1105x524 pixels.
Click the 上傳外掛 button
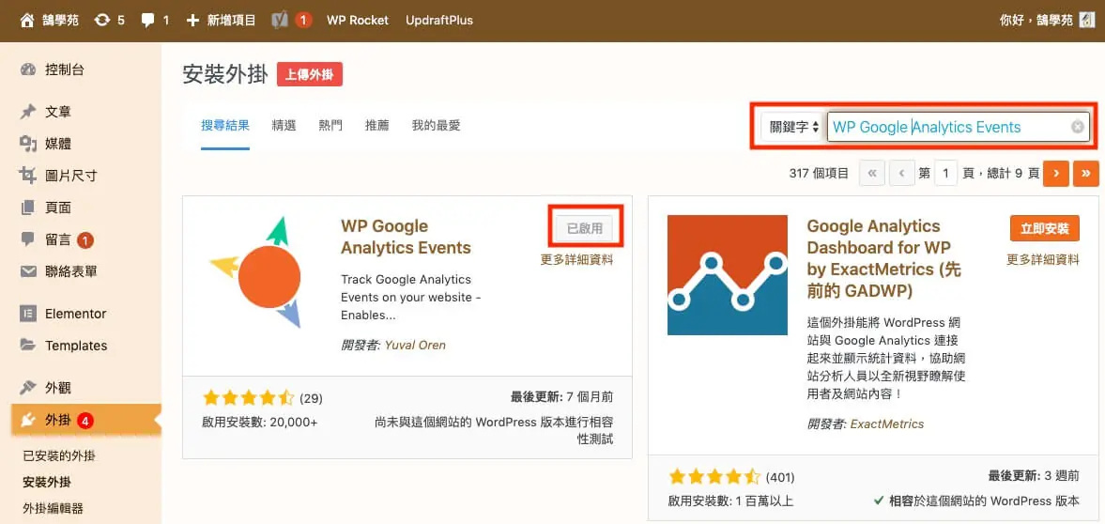pos(310,75)
